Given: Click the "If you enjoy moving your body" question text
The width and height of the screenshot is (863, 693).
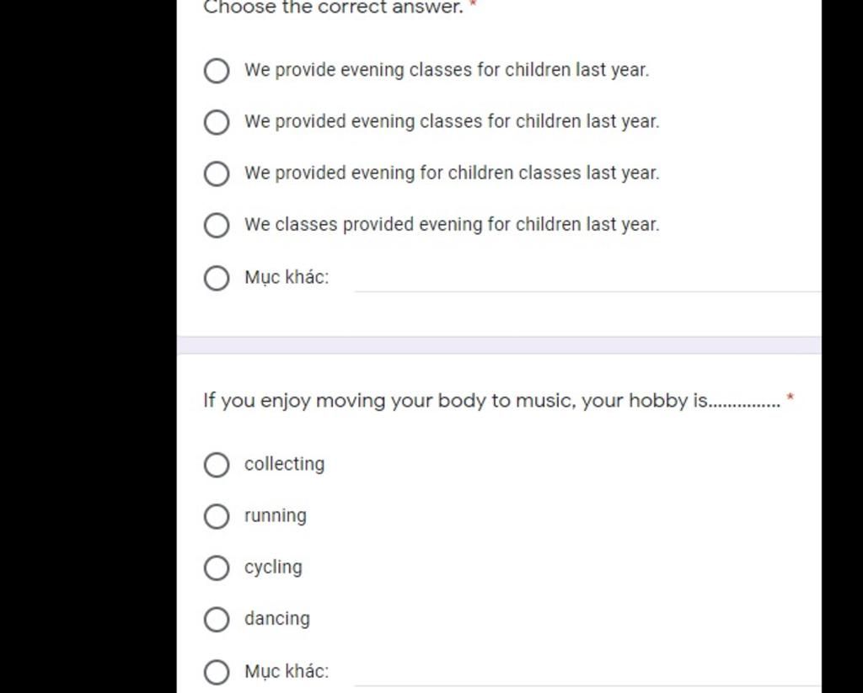Looking at the screenshot, I should coord(455,401).
